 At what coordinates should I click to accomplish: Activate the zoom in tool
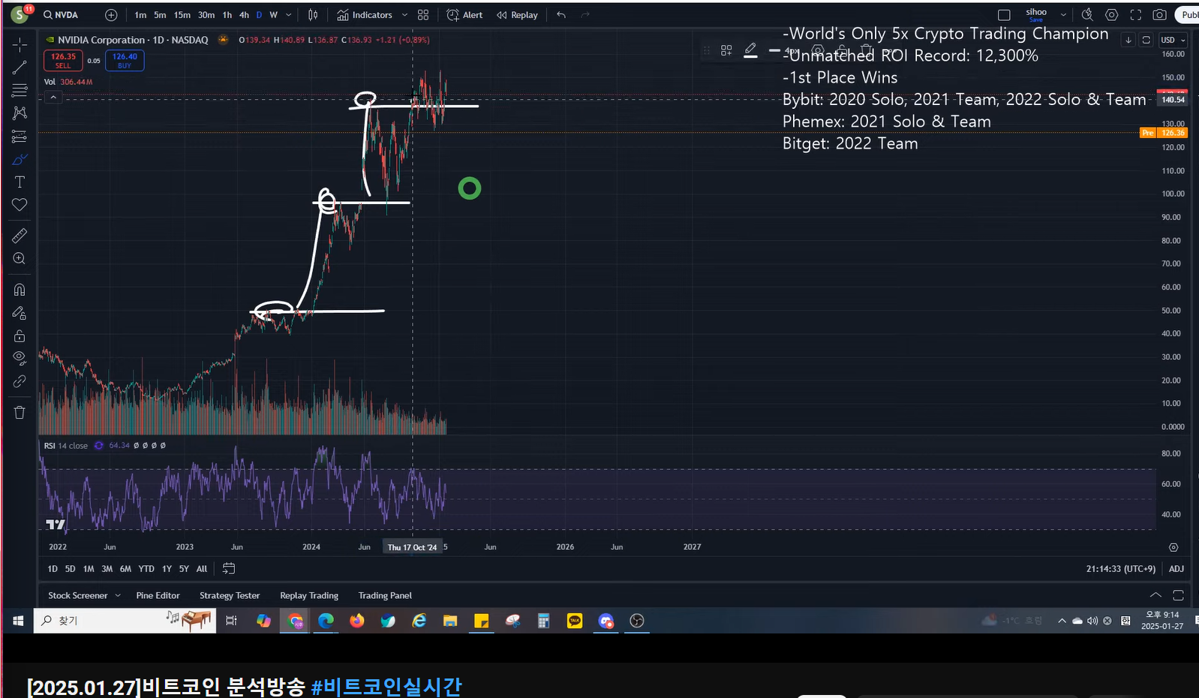(x=20, y=259)
